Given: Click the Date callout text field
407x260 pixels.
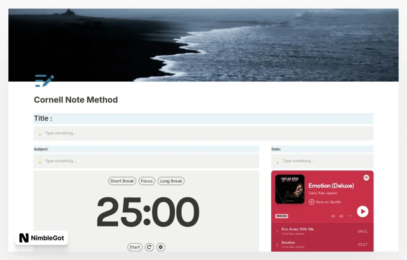Looking at the screenshot, I should [x=322, y=161].
